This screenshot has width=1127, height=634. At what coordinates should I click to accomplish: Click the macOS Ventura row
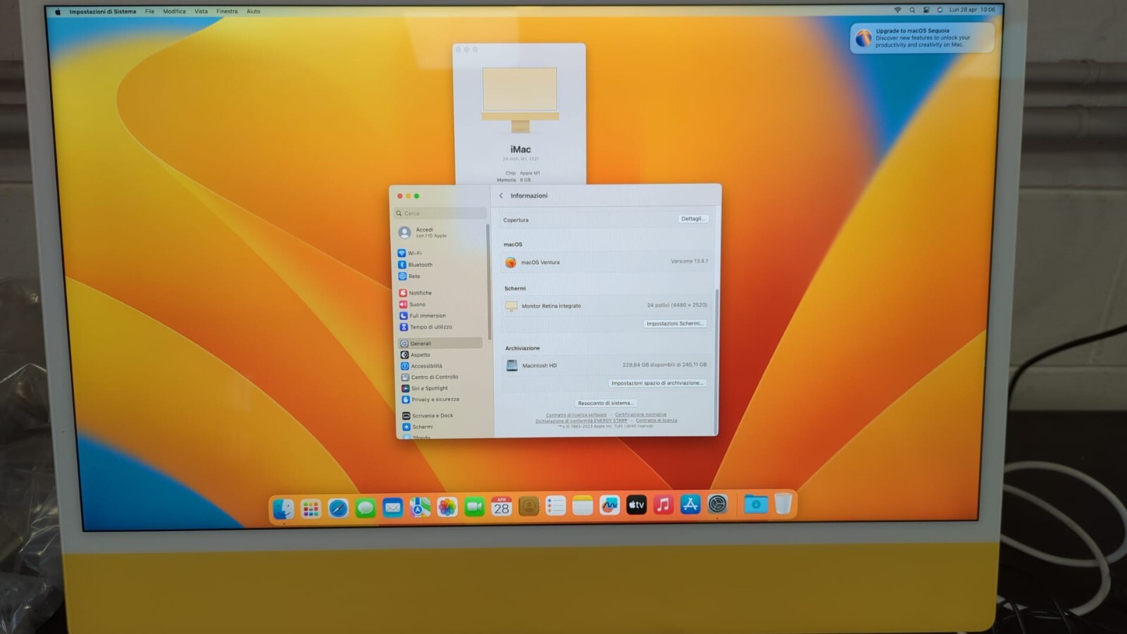[x=606, y=262]
